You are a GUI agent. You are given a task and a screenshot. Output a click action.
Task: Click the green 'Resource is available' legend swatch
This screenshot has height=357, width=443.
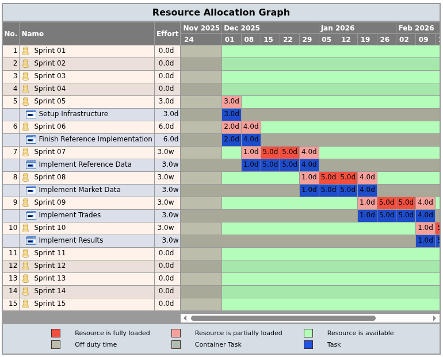point(308,333)
